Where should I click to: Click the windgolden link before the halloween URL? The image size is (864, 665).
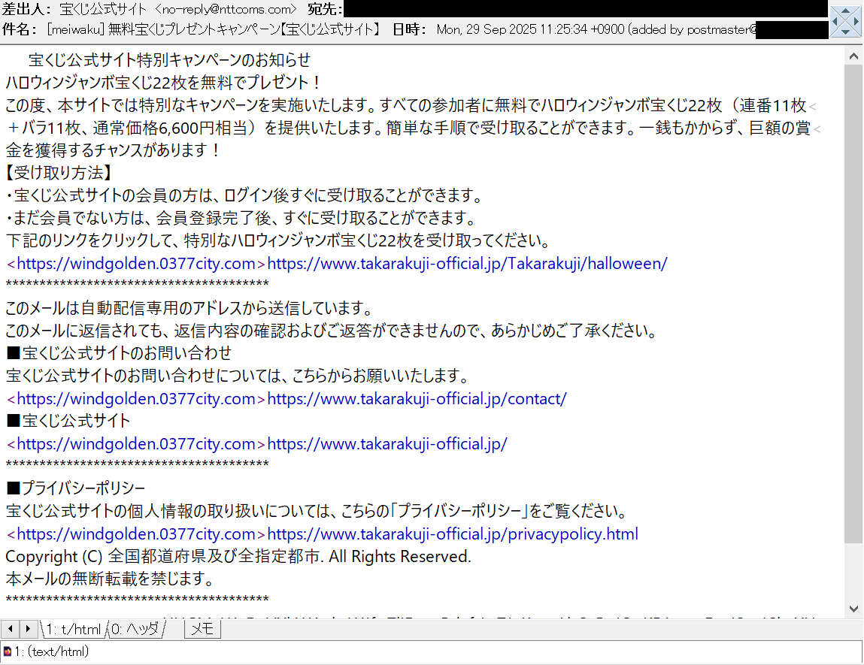[x=136, y=264]
